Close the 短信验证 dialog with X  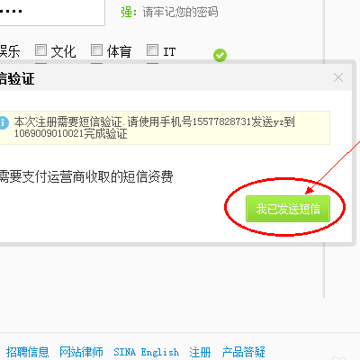click(x=338, y=77)
